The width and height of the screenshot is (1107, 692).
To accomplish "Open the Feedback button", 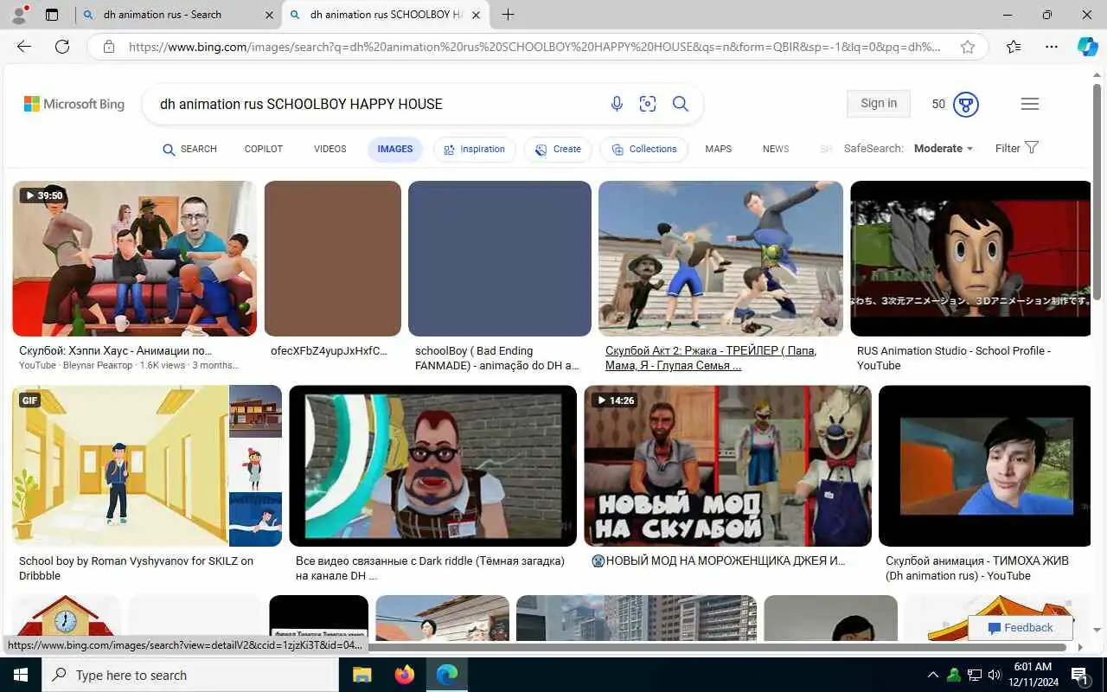I will coord(1021,627).
